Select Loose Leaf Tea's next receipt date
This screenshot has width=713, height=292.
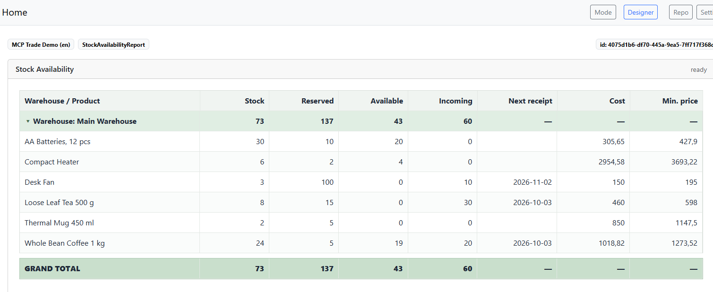(533, 203)
